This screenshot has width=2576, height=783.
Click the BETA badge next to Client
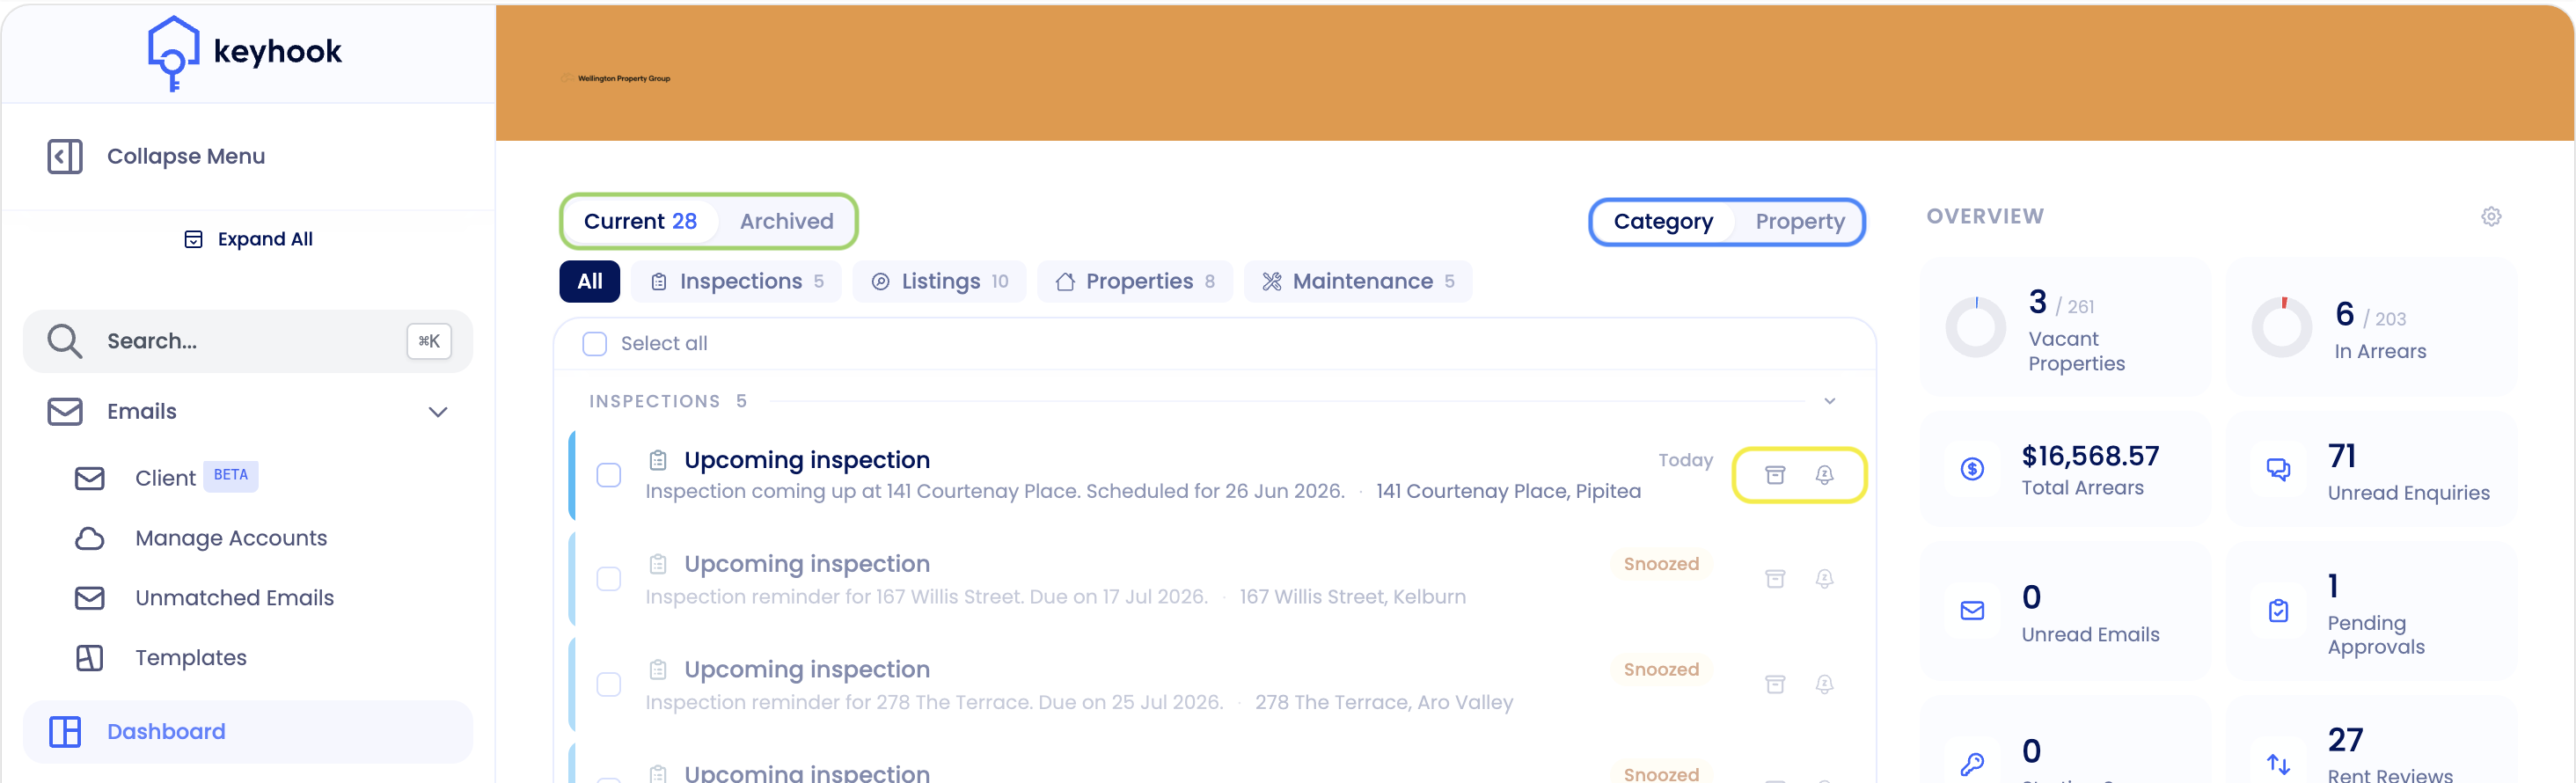[231, 476]
